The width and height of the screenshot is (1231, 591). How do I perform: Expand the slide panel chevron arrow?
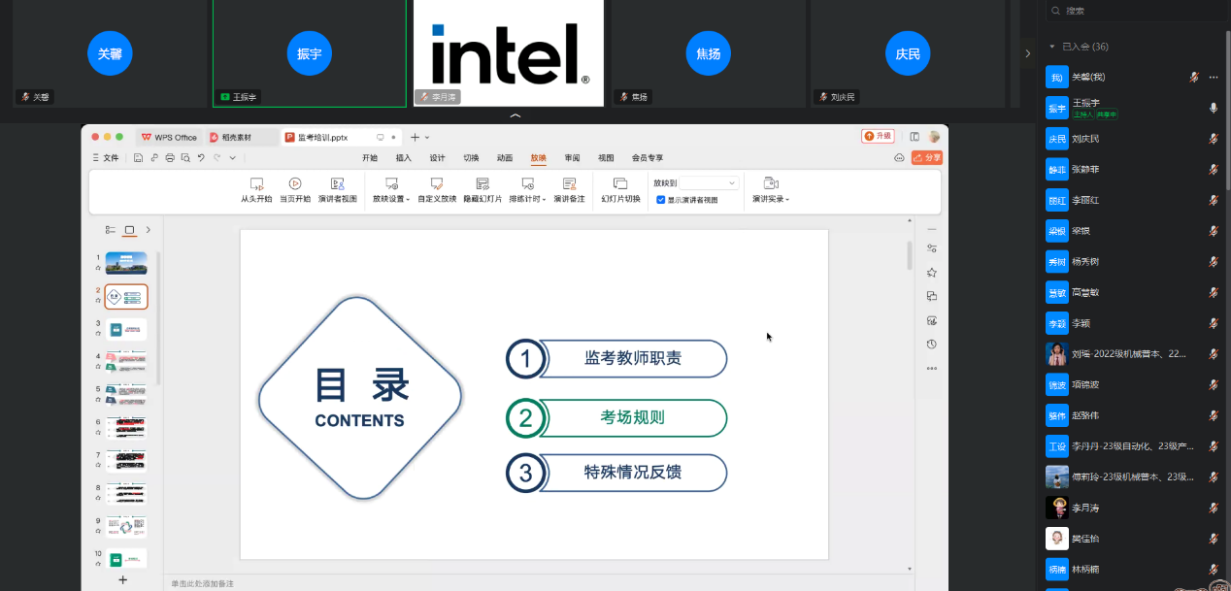(148, 230)
